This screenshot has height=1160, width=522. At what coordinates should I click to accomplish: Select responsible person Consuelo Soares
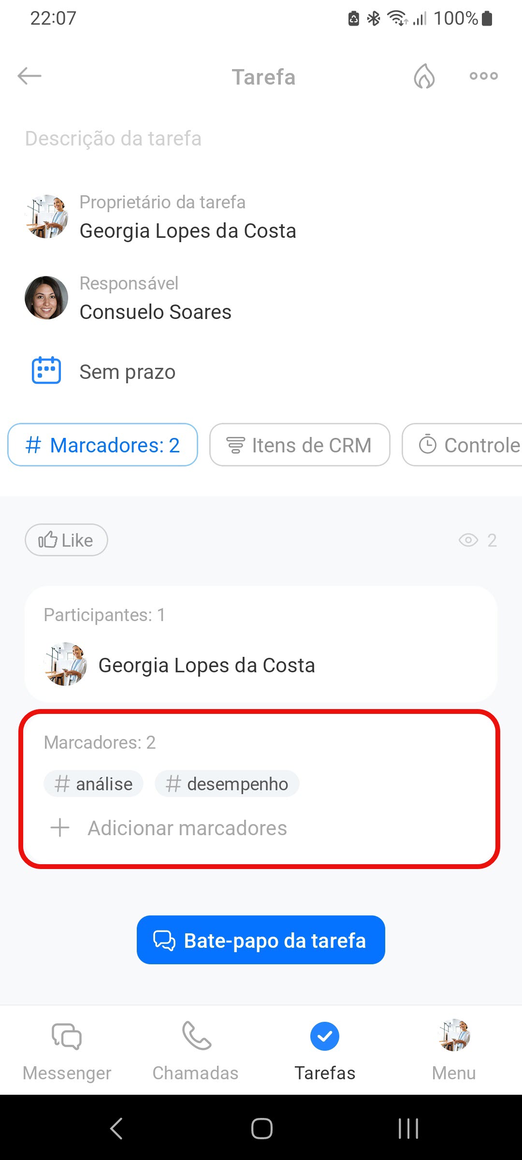(x=155, y=312)
